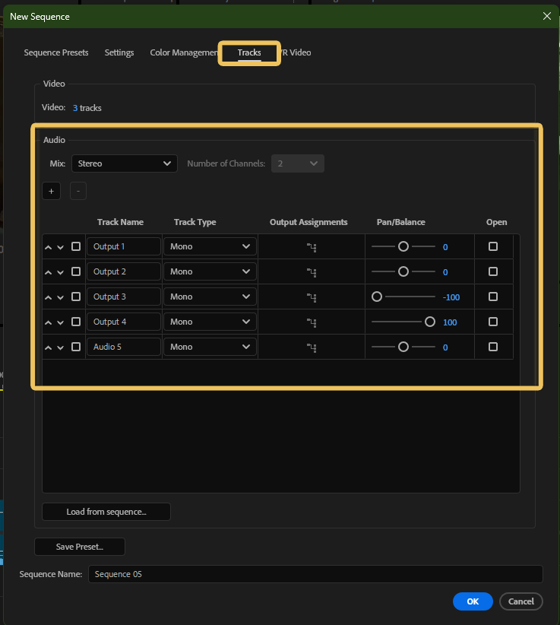Move Output 2 track down arrow
This screenshot has width=560, height=625.
tap(61, 272)
